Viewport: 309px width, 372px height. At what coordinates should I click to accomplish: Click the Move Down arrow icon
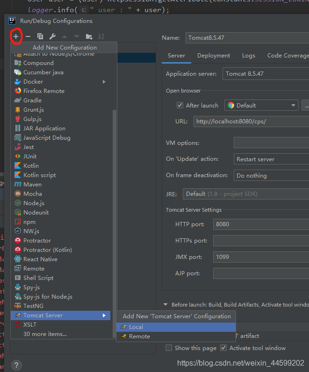click(x=76, y=36)
